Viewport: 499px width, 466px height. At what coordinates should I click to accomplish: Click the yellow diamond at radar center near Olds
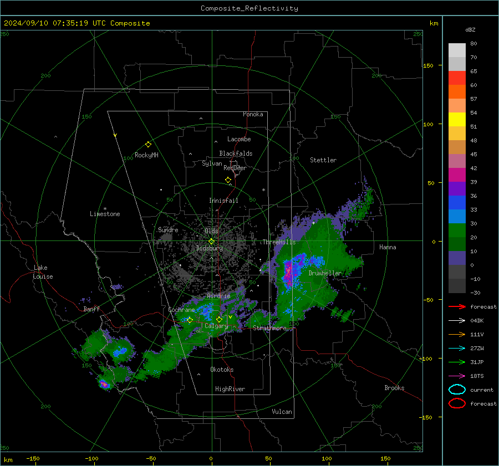pos(211,242)
